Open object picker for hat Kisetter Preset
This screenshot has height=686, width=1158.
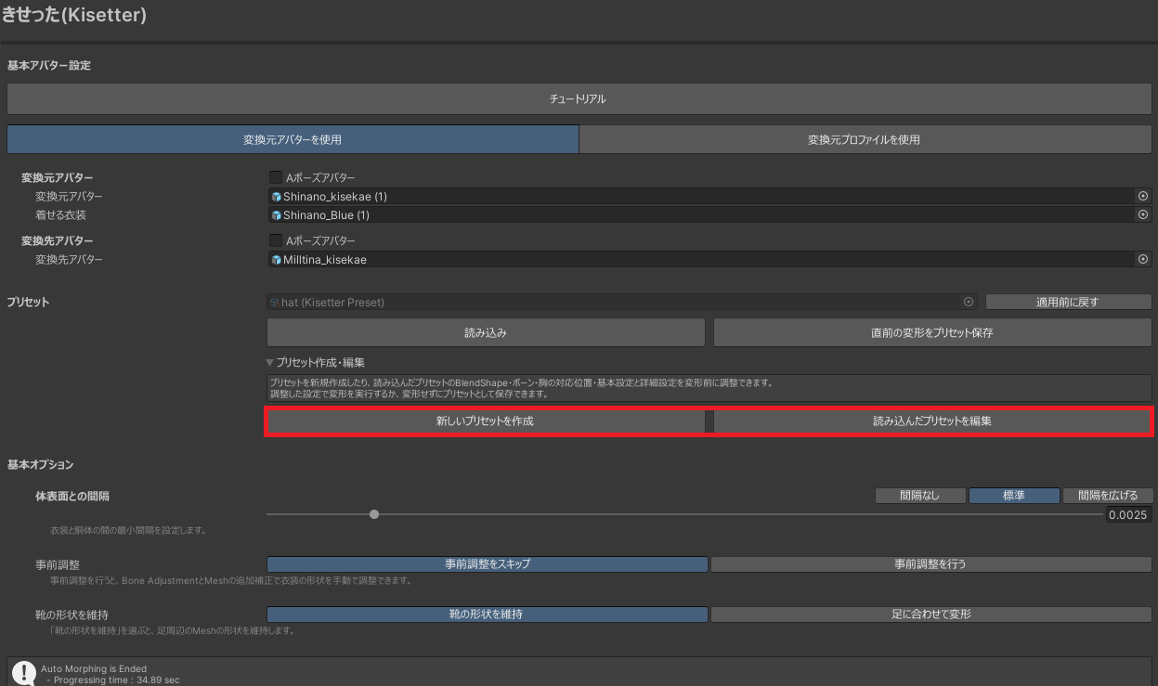point(969,302)
